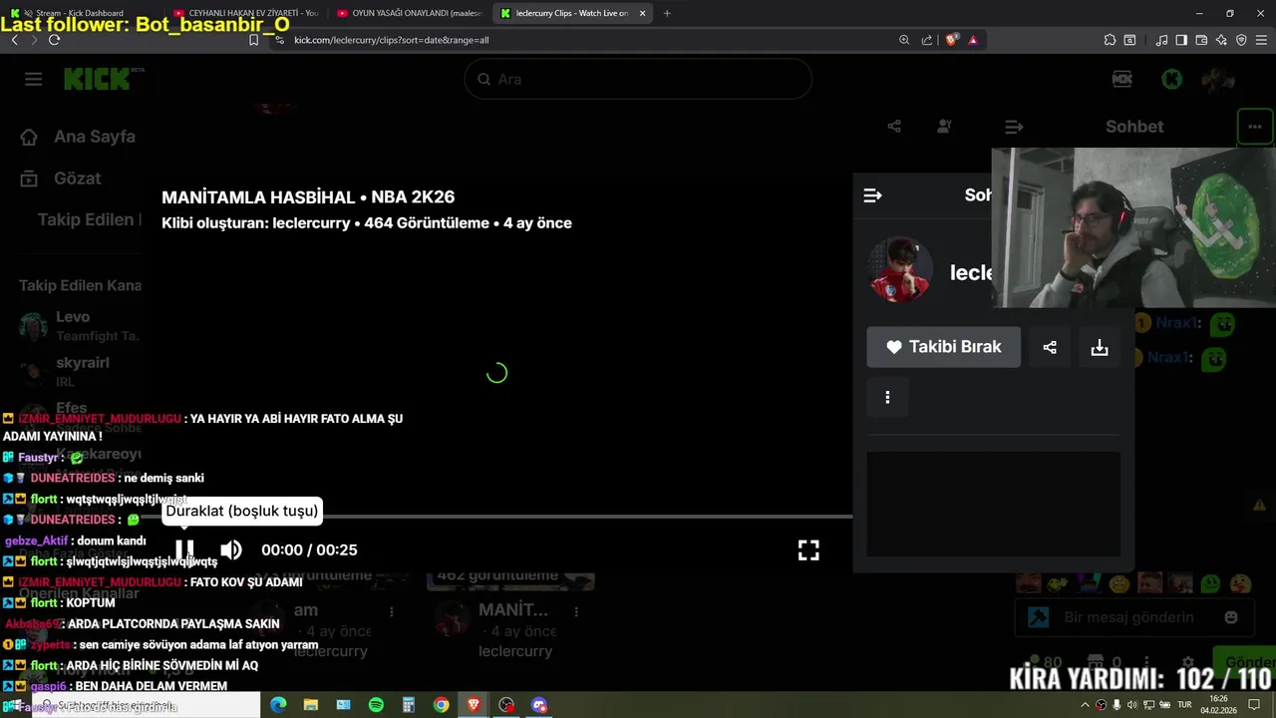This screenshot has height=718, width=1276.
Task: Open Brave Shields lion icon
Action: [951, 40]
